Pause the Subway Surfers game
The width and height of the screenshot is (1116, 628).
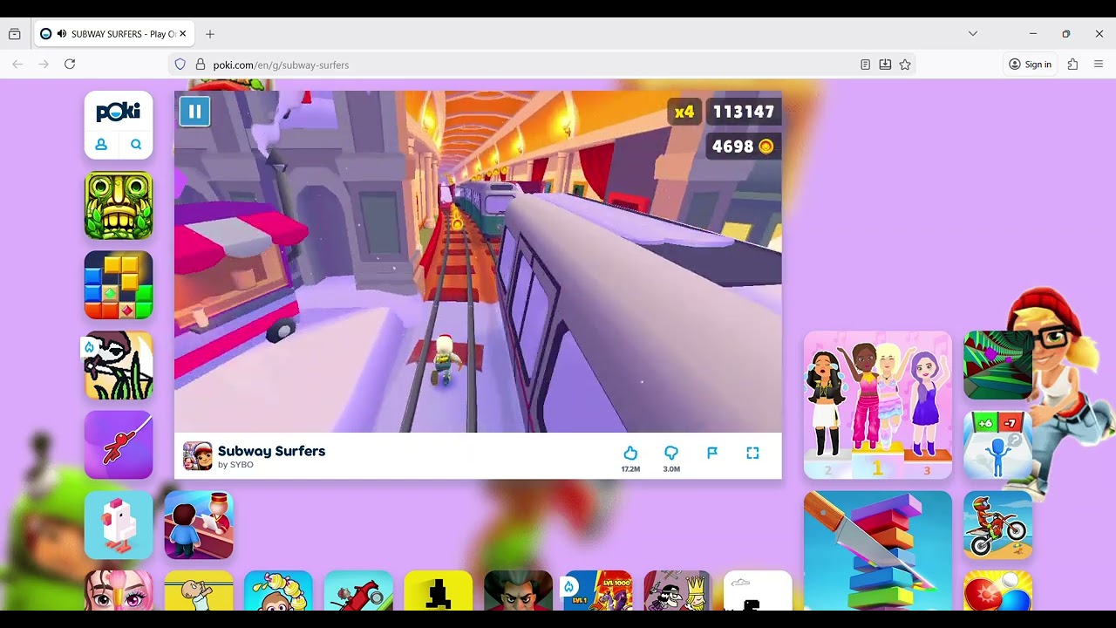pos(194,112)
